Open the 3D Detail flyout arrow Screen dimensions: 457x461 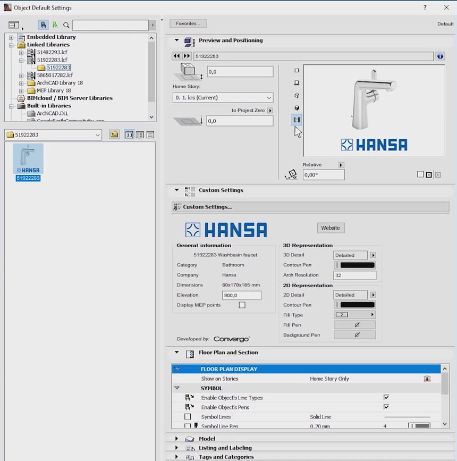[373, 255]
